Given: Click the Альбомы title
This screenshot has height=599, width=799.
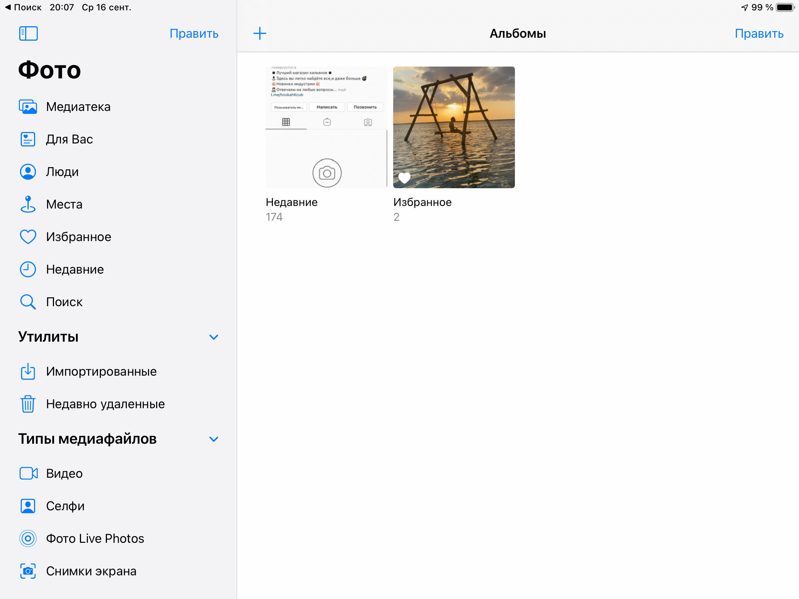Looking at the screenshot, I should point(518,34).
